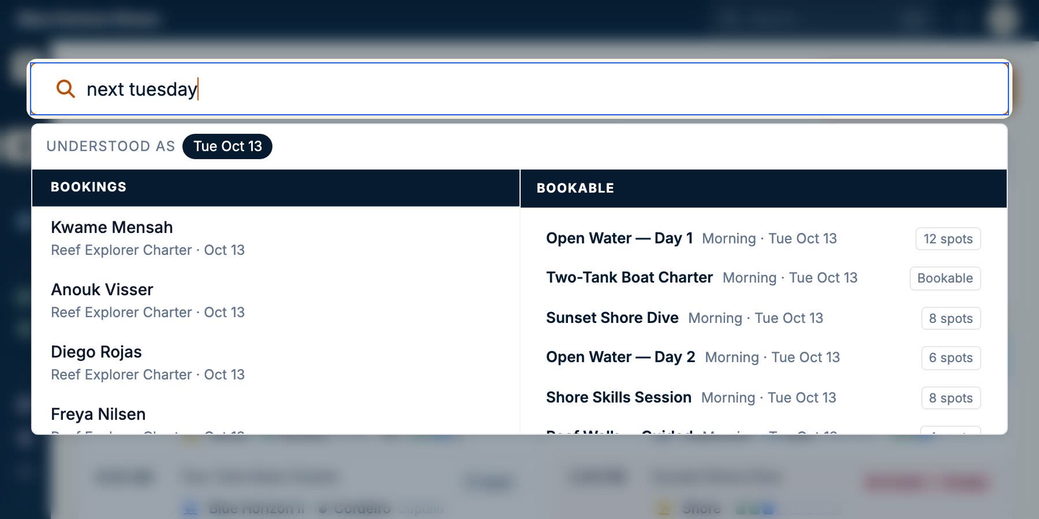Click the "12 spots" badge

[x=948, y=239]
